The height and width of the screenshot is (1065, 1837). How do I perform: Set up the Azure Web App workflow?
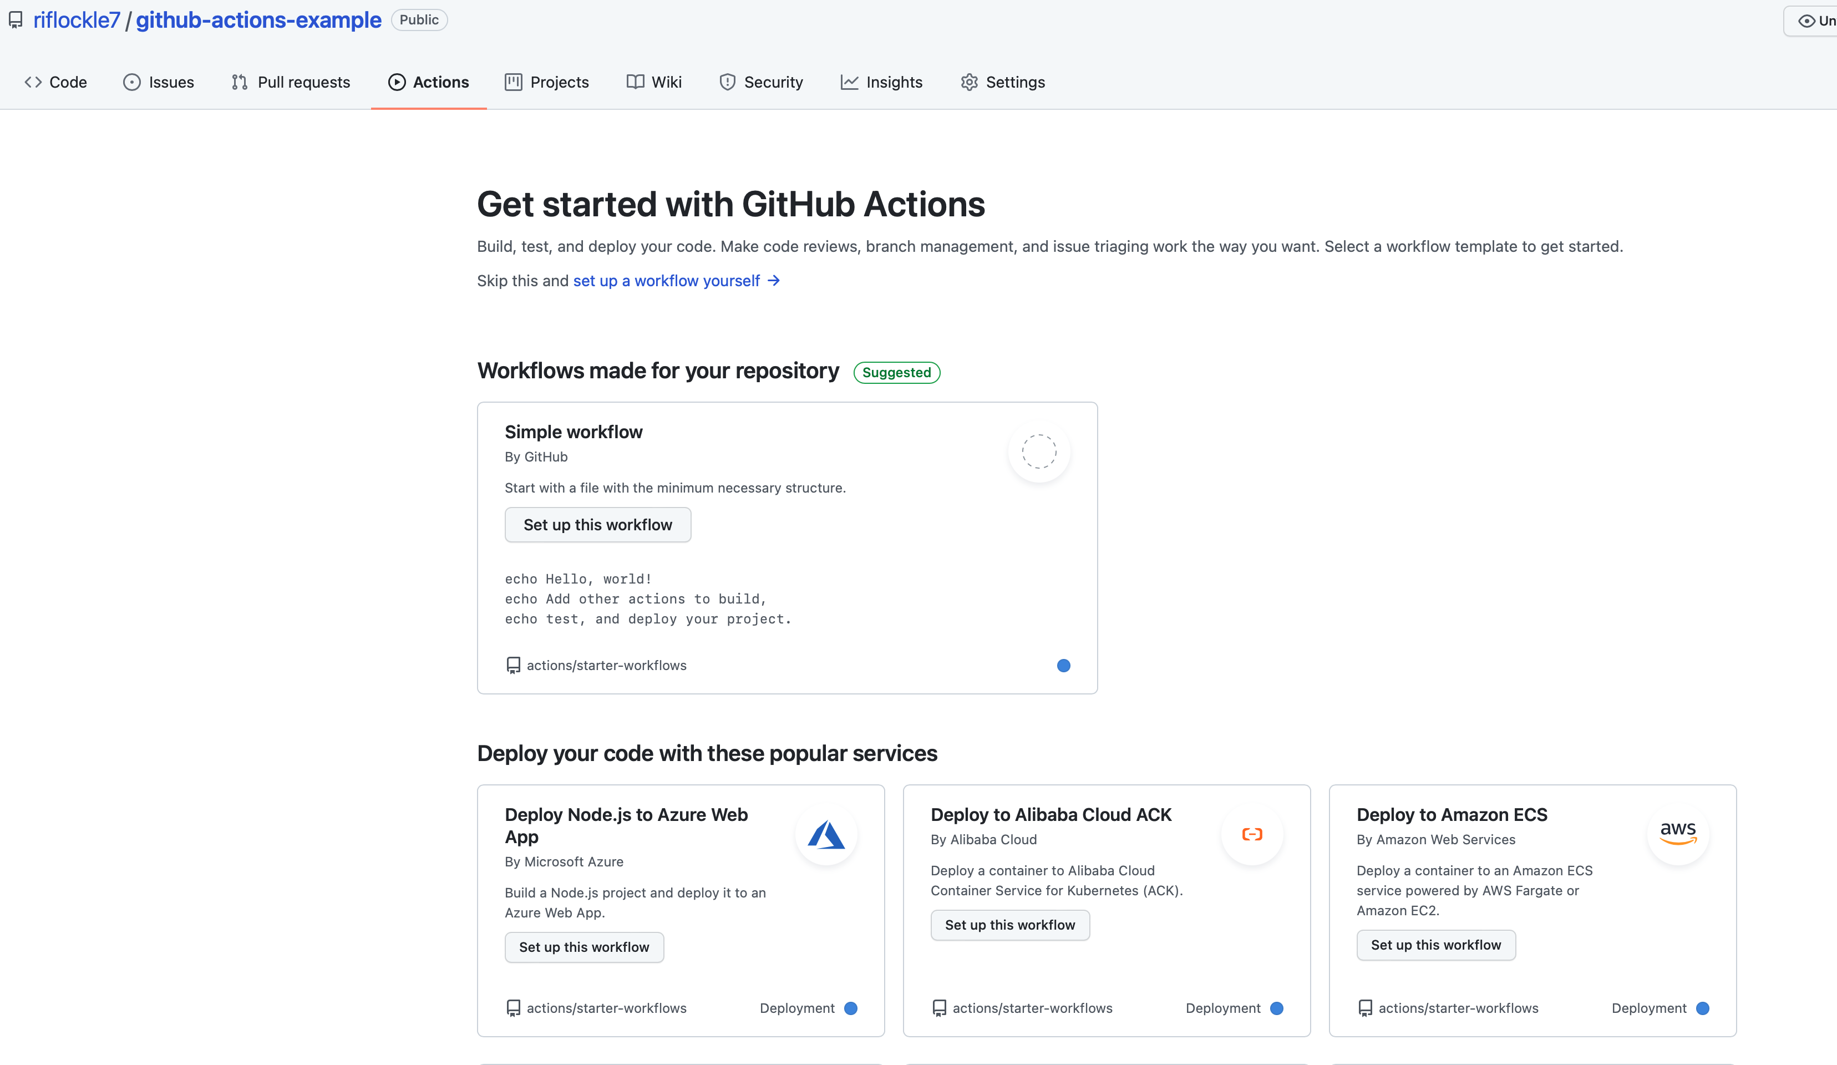pyautogui.click(x=584, y=947)
